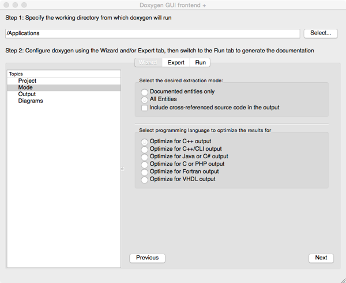Click the Select... directory button

(320, 33)
